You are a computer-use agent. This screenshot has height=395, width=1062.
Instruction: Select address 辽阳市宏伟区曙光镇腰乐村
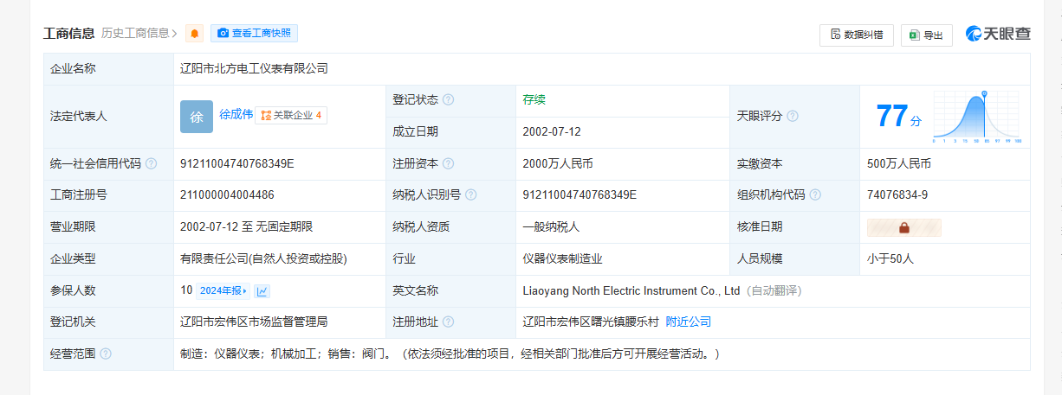(591, 322)
